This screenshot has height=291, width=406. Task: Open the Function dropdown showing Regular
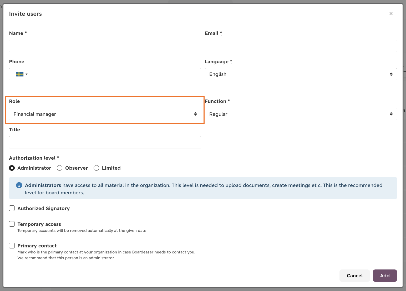tap(301, 114)
